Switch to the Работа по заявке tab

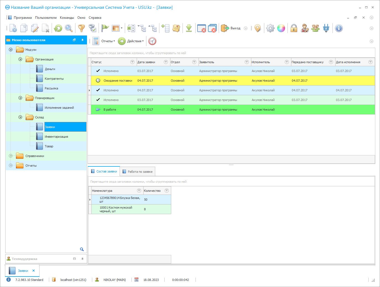tap(138, 172)
